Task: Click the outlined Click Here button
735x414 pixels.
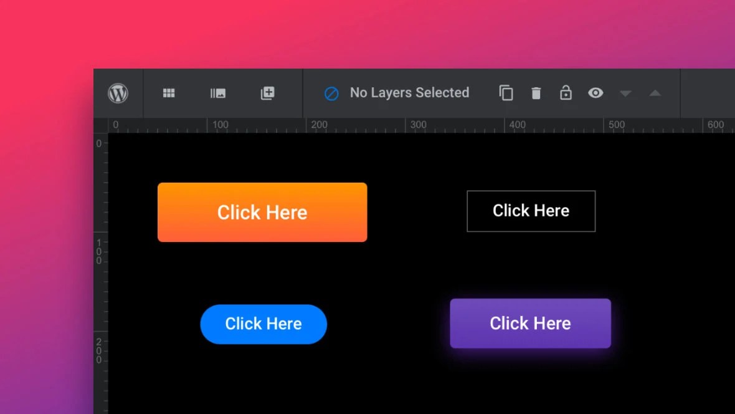Action: click(x=531, y=211)
